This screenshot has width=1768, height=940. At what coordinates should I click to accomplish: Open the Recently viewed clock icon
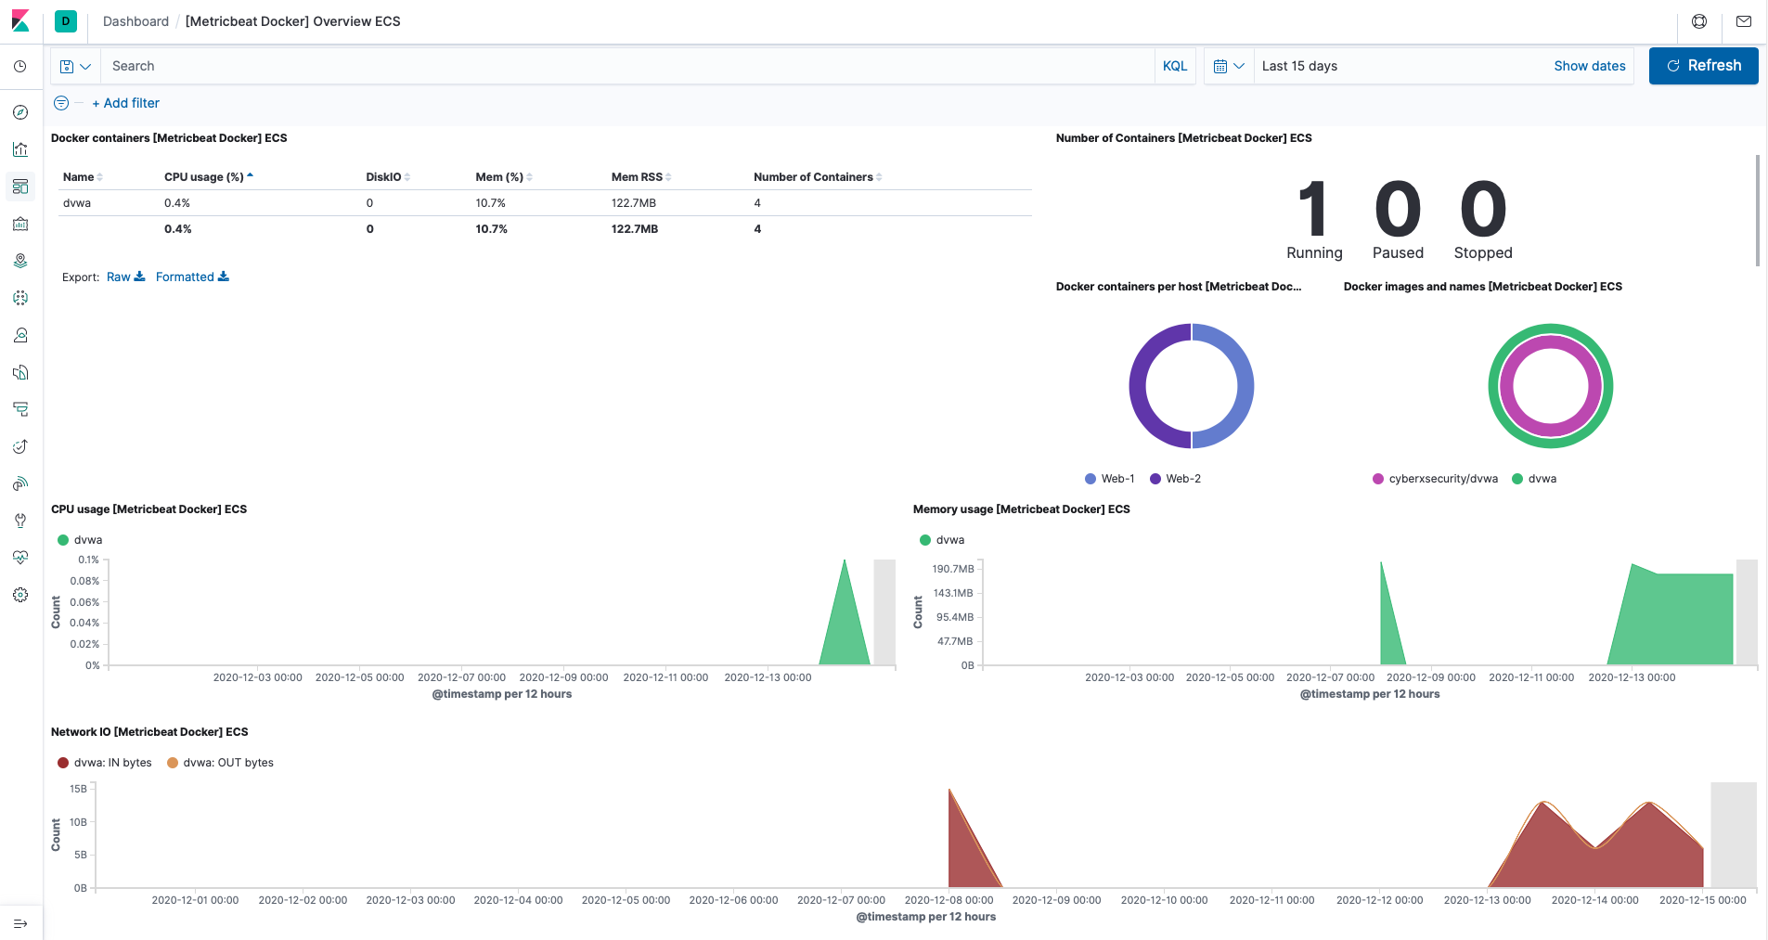click(x=20, y=67)
